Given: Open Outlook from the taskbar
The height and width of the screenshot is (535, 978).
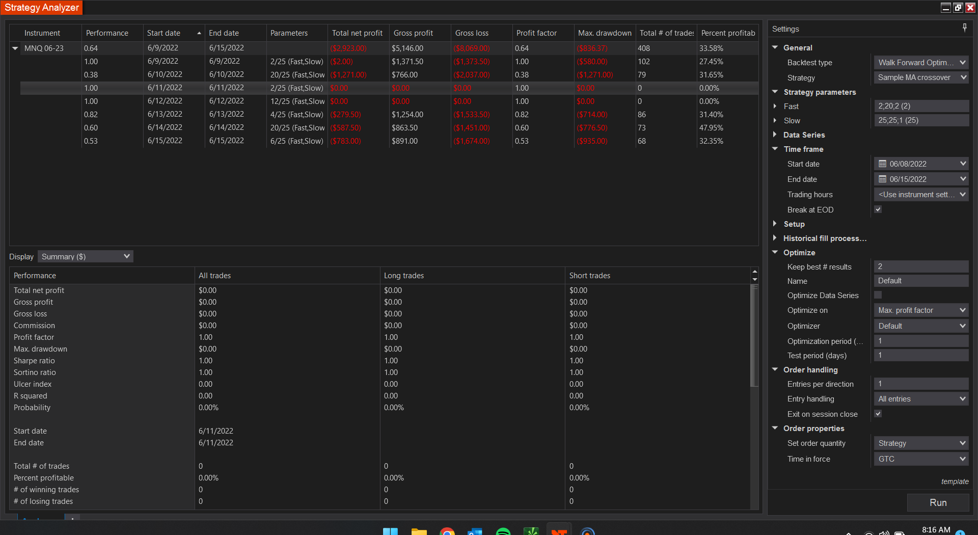Looking at the screenshot, I should [x=475, y=531].
